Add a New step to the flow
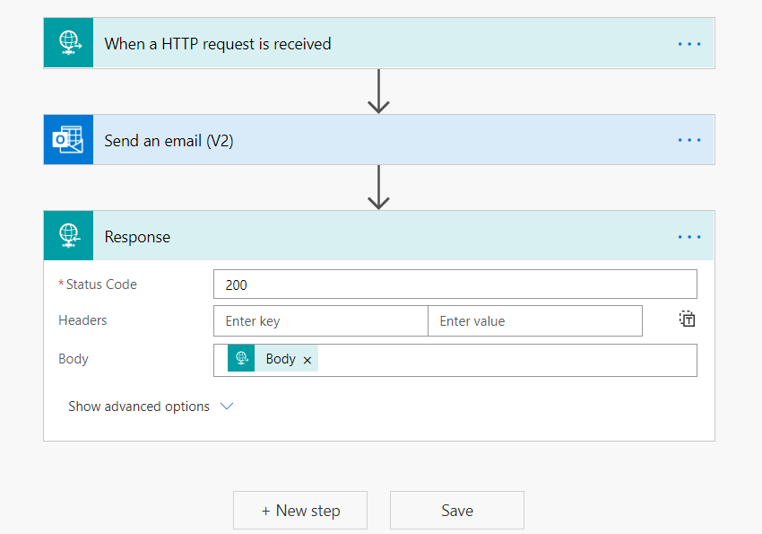This screenshot has height=534, width=762. click(x=300, y=510)
